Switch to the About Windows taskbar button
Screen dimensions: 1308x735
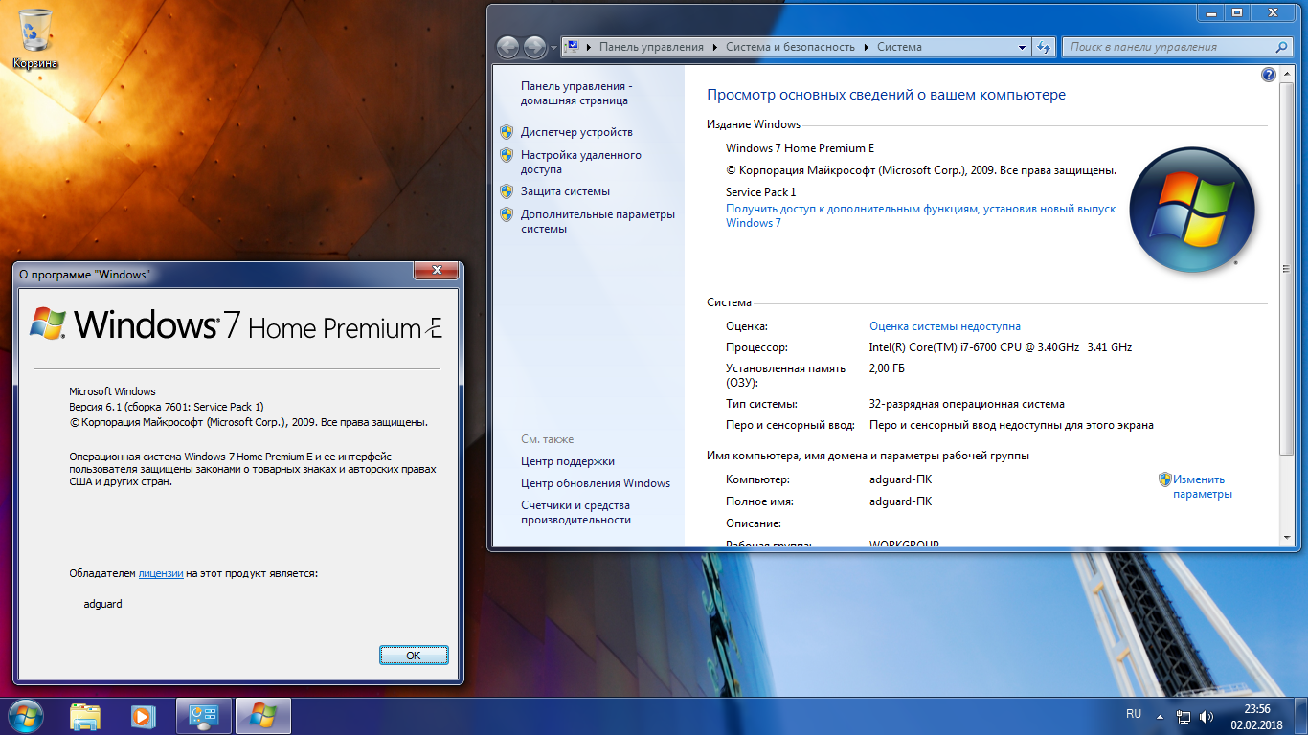(x=263, y=716)
